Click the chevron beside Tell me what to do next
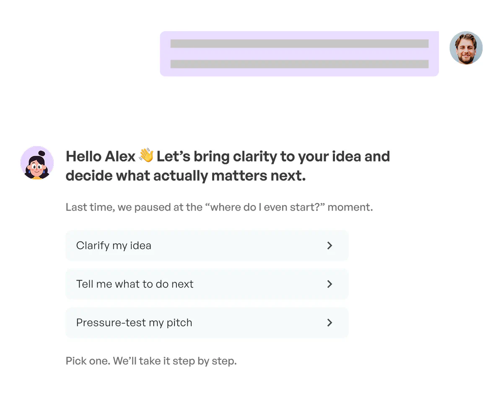The width and height of the screenshot is (503, 400). coord(330,284)
